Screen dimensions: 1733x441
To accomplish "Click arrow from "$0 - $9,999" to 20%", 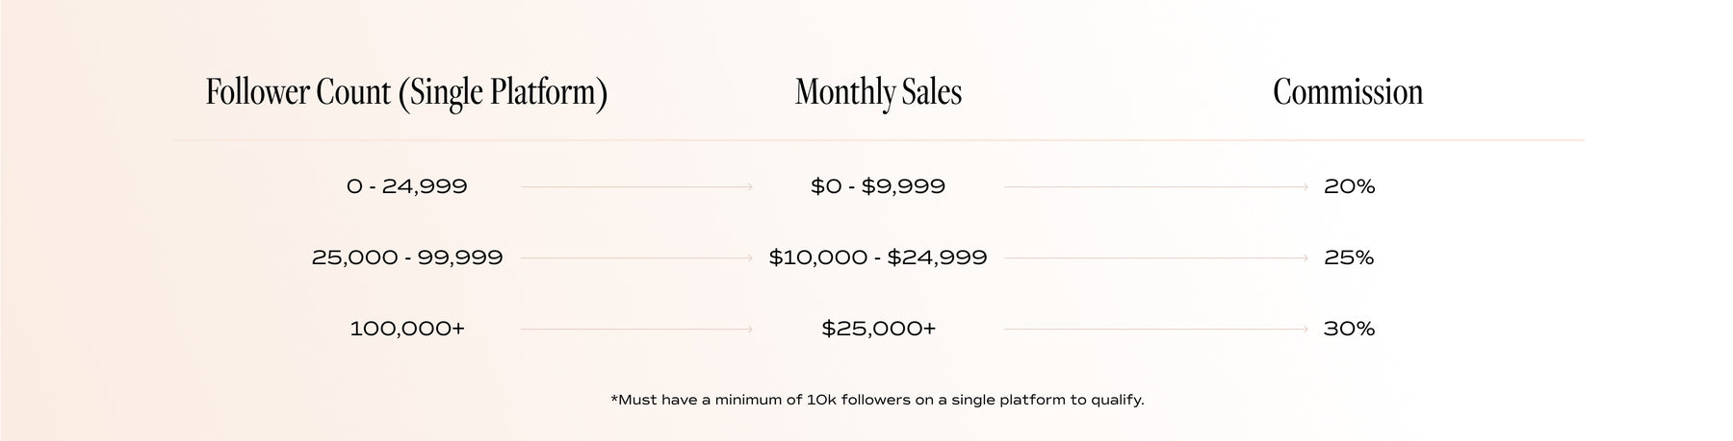I will coord(1155,186).
